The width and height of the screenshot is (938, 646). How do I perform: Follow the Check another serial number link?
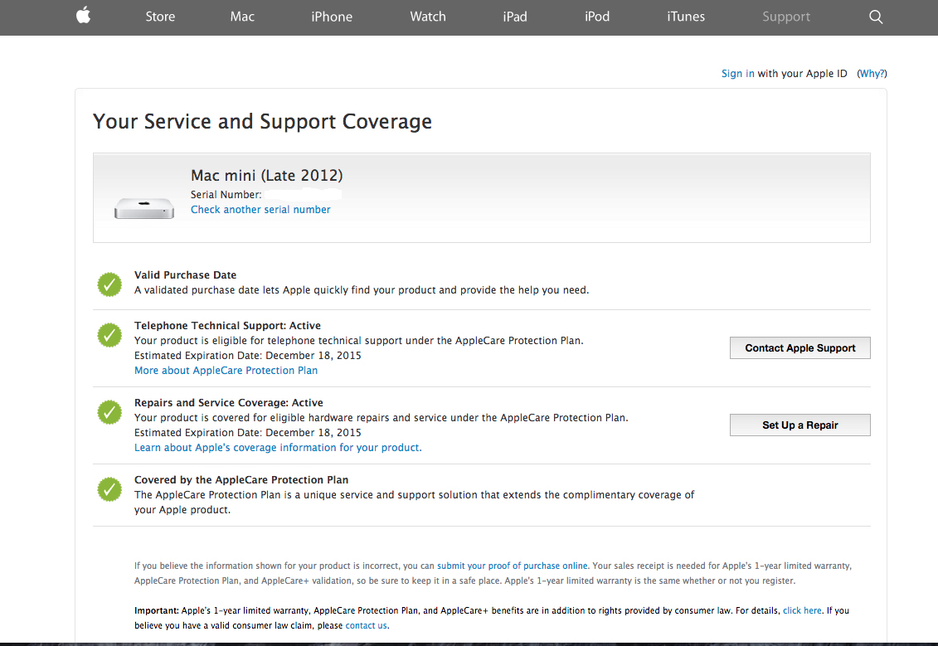260,209
